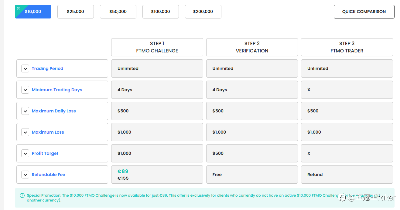
Task: Click the Step 2 Verification header
Action: pyautogui.click(x=252, y=47)
